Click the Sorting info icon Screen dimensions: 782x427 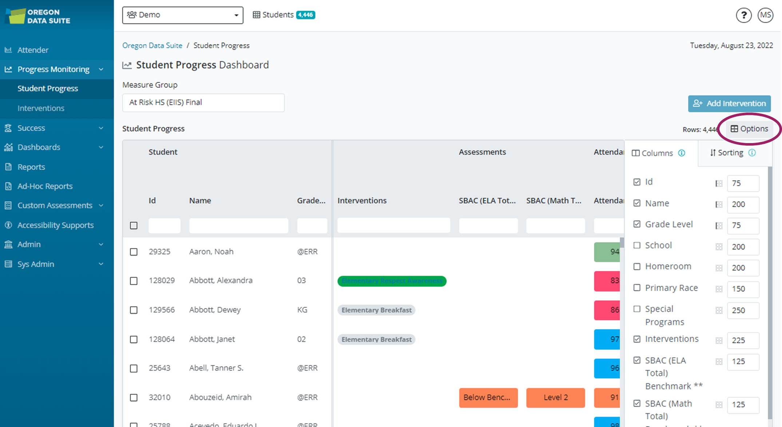tap(752, 153)
